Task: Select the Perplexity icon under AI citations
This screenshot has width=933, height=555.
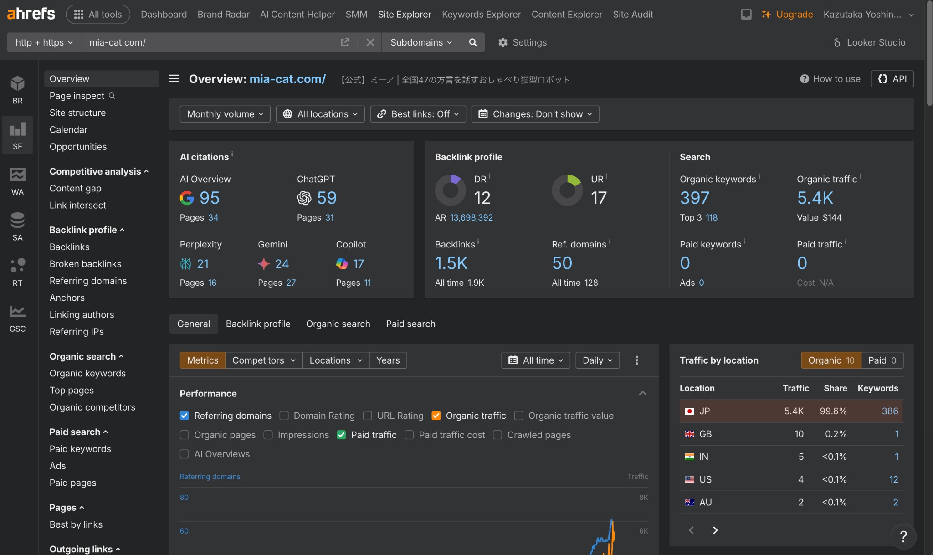Action: click(185, 263)
